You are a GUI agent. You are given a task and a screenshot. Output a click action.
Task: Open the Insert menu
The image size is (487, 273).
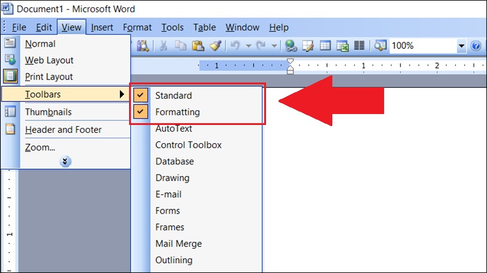pyautogui.click(x=102, y=27)
